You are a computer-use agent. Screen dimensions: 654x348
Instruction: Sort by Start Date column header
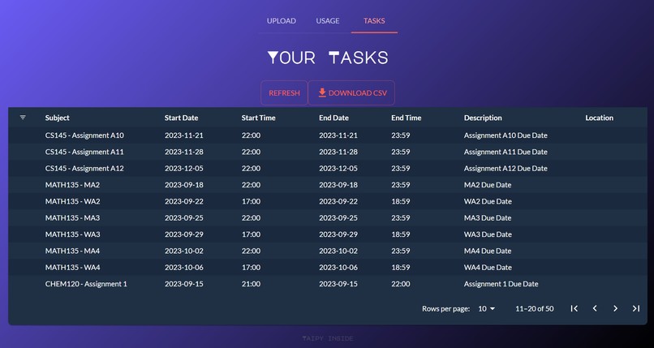182,118
